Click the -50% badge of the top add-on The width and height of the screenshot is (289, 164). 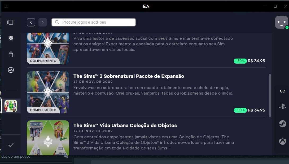point(240,61)
